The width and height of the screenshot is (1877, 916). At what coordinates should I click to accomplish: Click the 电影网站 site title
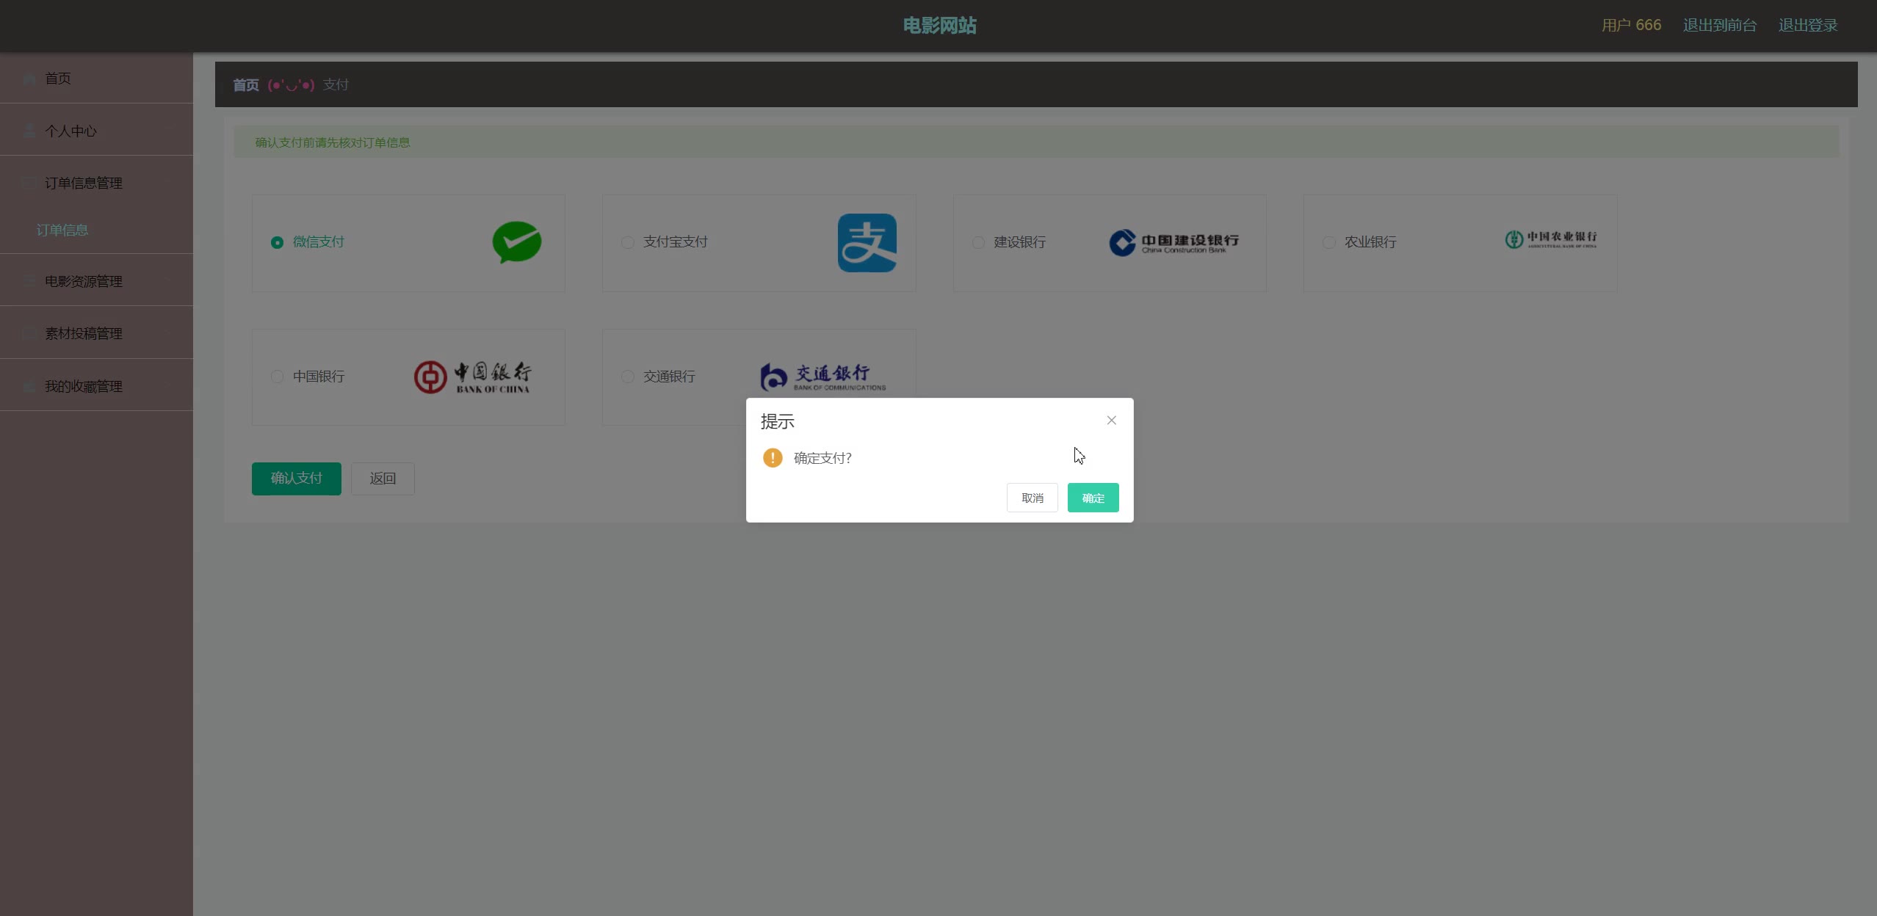click(939, 26)
